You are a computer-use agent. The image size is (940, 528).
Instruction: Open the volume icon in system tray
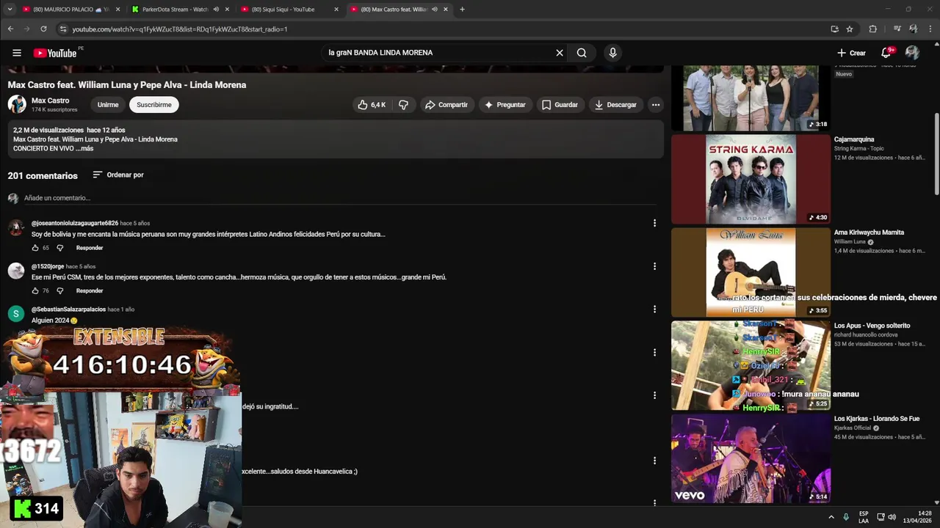coord(892,517)
